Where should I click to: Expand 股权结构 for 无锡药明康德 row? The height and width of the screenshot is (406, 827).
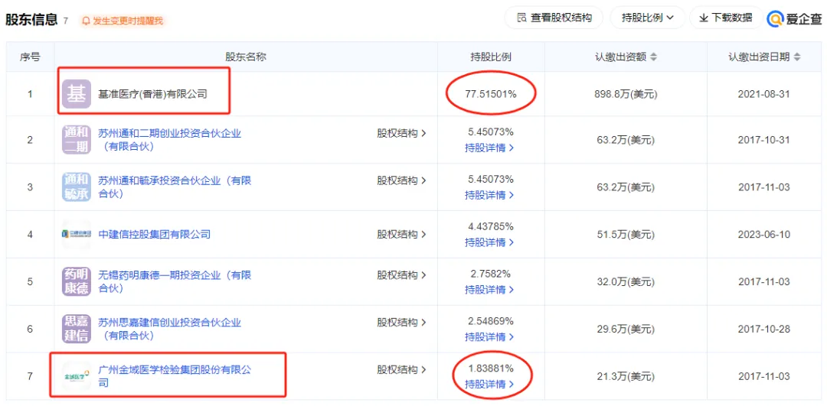tap(401, 275)
